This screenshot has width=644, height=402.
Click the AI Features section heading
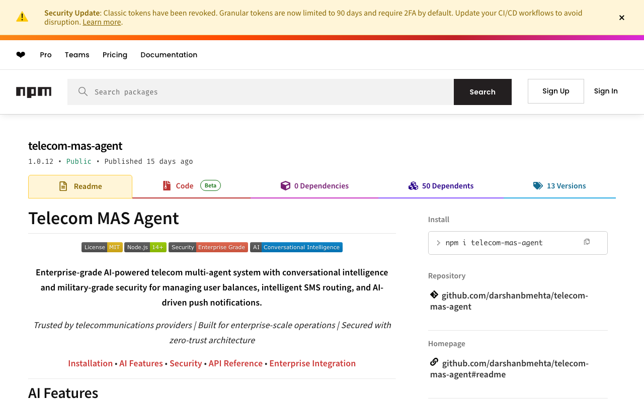(63, 392)
